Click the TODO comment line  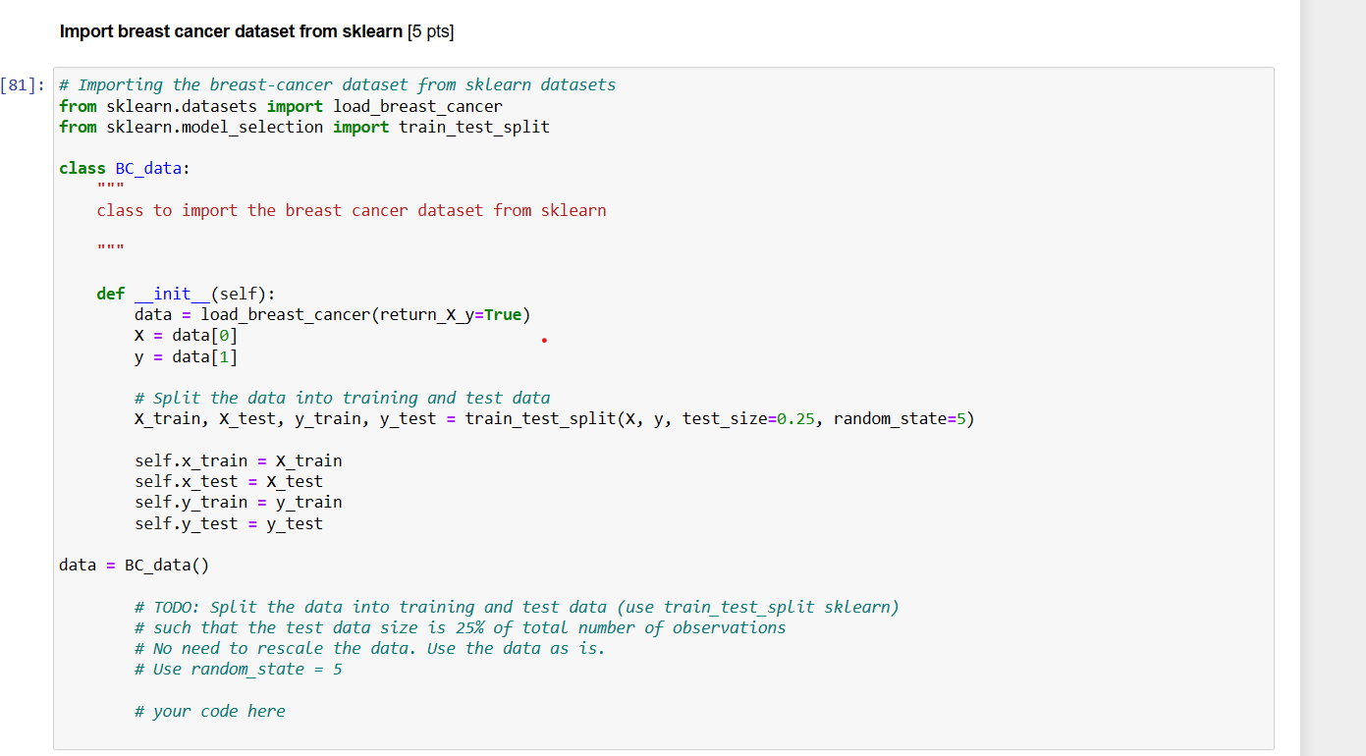(516, 607)
